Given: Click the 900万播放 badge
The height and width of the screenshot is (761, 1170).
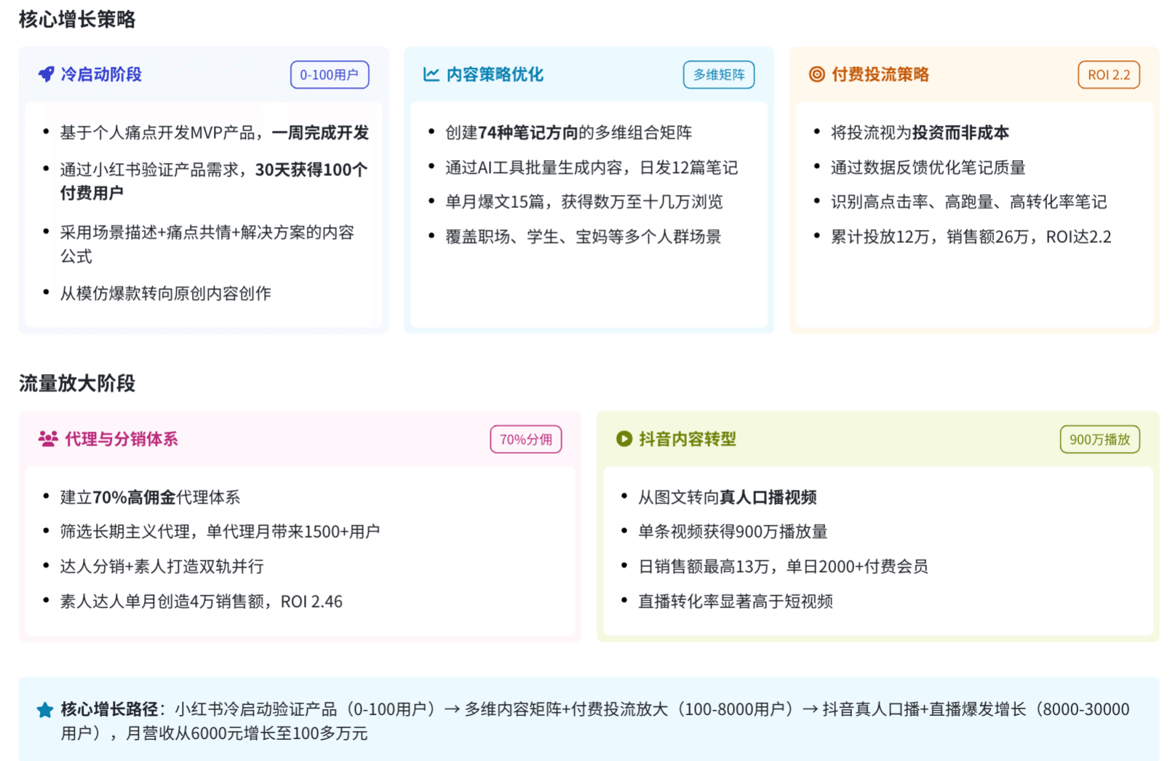Looking at the screenshot, I should [x=1100, y=439].
